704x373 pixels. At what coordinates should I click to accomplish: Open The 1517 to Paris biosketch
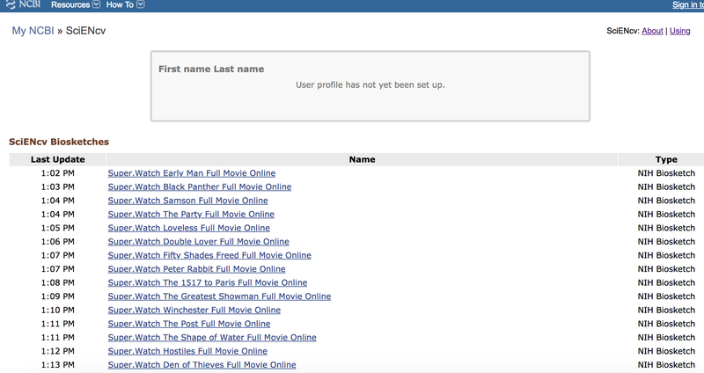[x=208, y=282]
